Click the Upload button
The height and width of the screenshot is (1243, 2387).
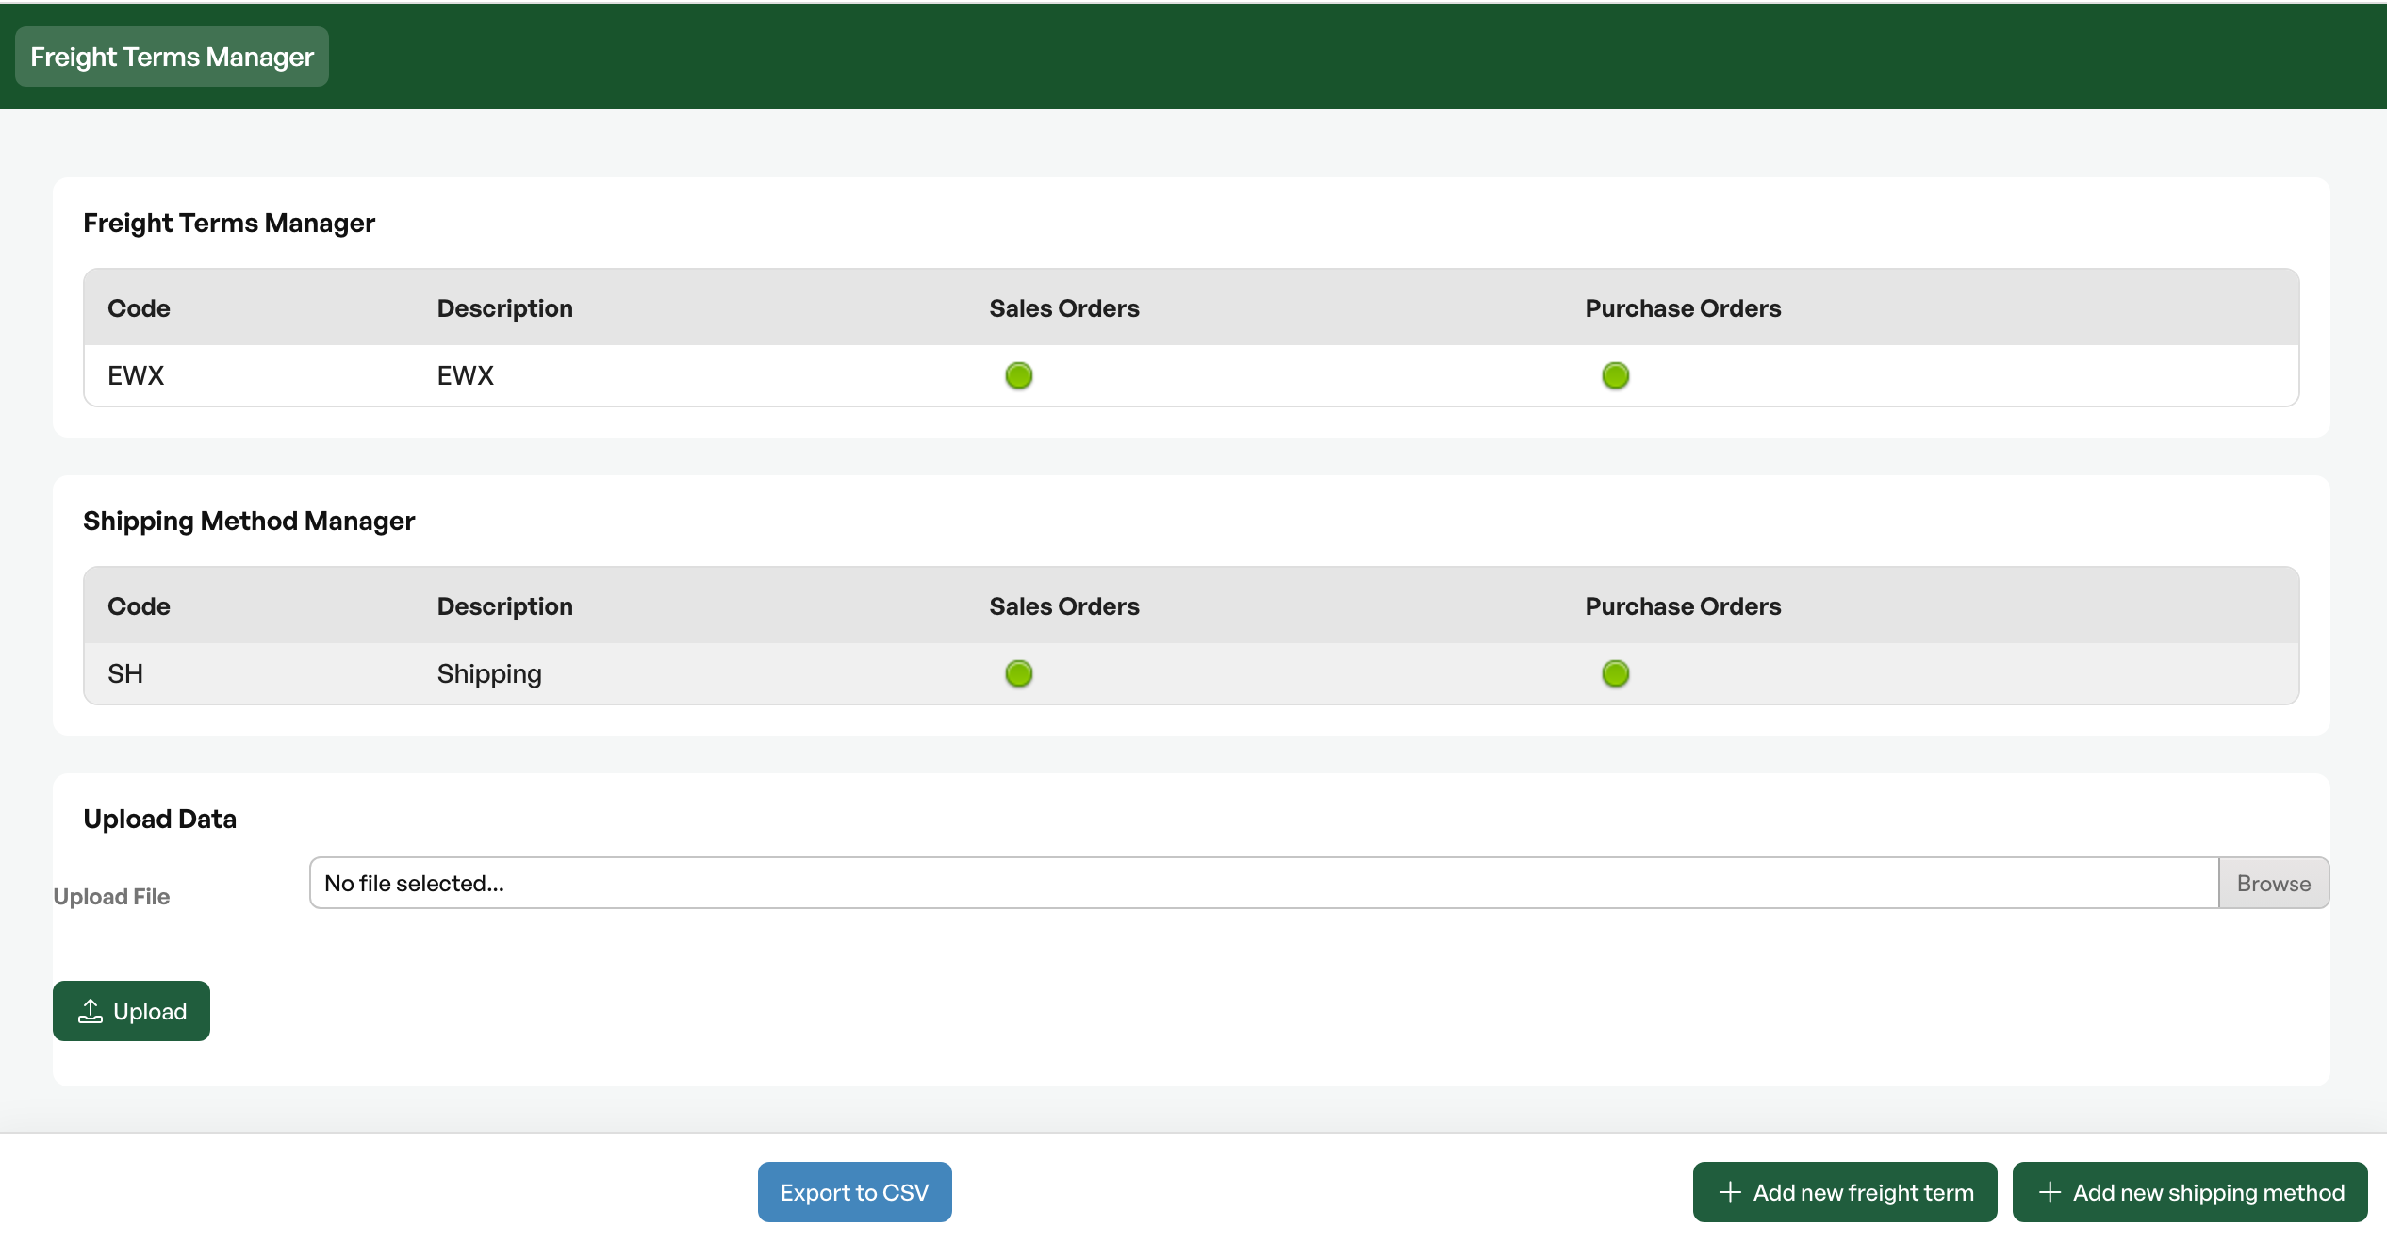(x=131, y=1011)
